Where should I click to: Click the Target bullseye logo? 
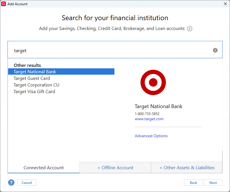click(153, 82)
